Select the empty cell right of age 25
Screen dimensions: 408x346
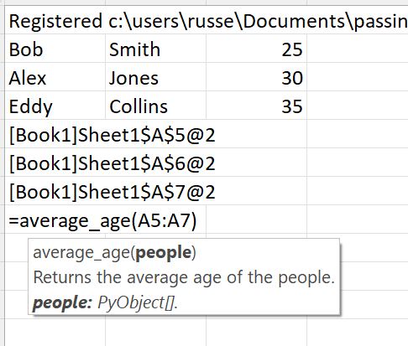coord(358,49)
